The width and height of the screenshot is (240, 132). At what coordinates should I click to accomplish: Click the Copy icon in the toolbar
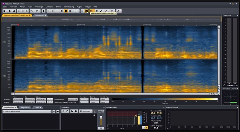[x=23, y=11]
